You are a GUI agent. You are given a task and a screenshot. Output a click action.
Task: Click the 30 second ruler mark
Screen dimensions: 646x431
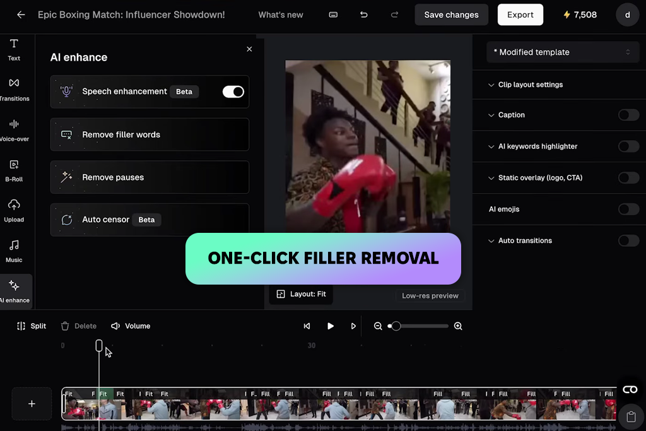(x=312, y=345)
